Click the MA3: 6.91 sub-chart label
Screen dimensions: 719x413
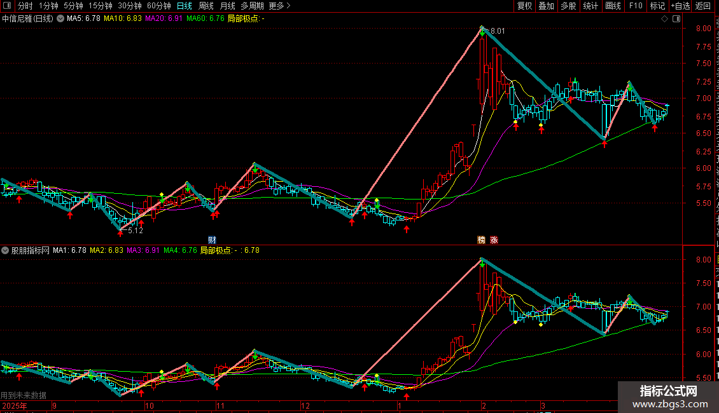[143, 250]
